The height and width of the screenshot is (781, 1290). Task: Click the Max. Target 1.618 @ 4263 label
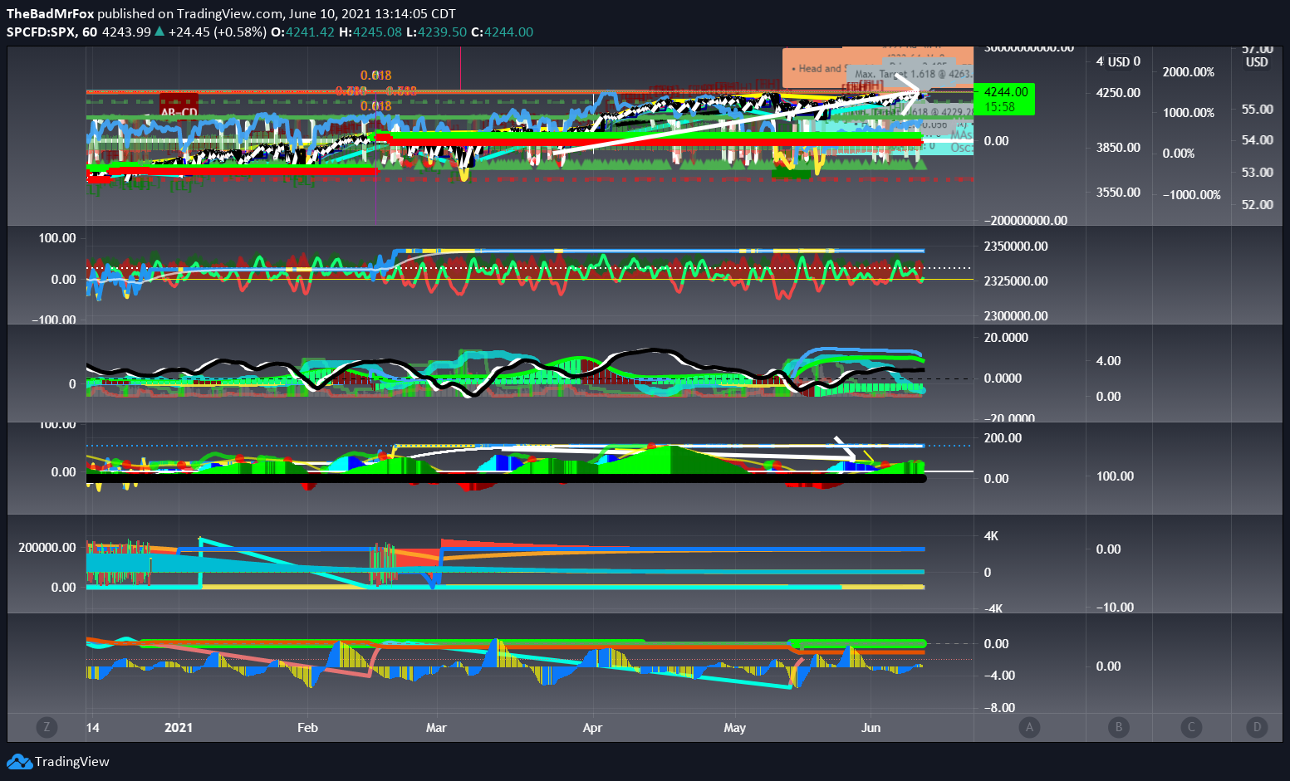[913, 74]
